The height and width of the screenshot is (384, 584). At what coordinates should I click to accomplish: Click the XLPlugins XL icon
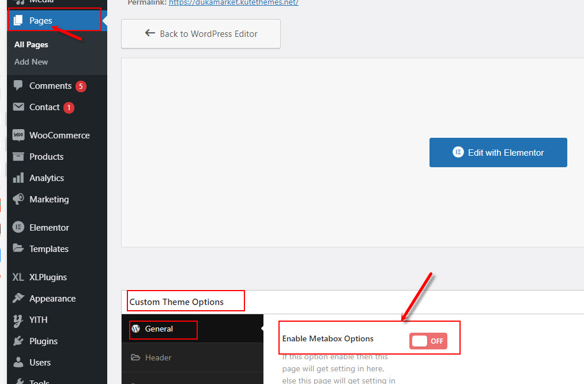click(18, 277)
